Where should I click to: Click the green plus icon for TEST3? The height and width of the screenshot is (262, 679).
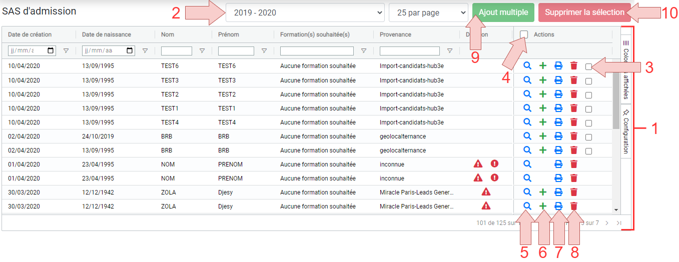pos(543,80)
